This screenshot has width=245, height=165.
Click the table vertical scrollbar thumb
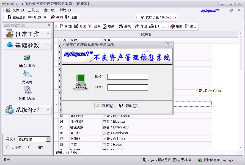241,53
